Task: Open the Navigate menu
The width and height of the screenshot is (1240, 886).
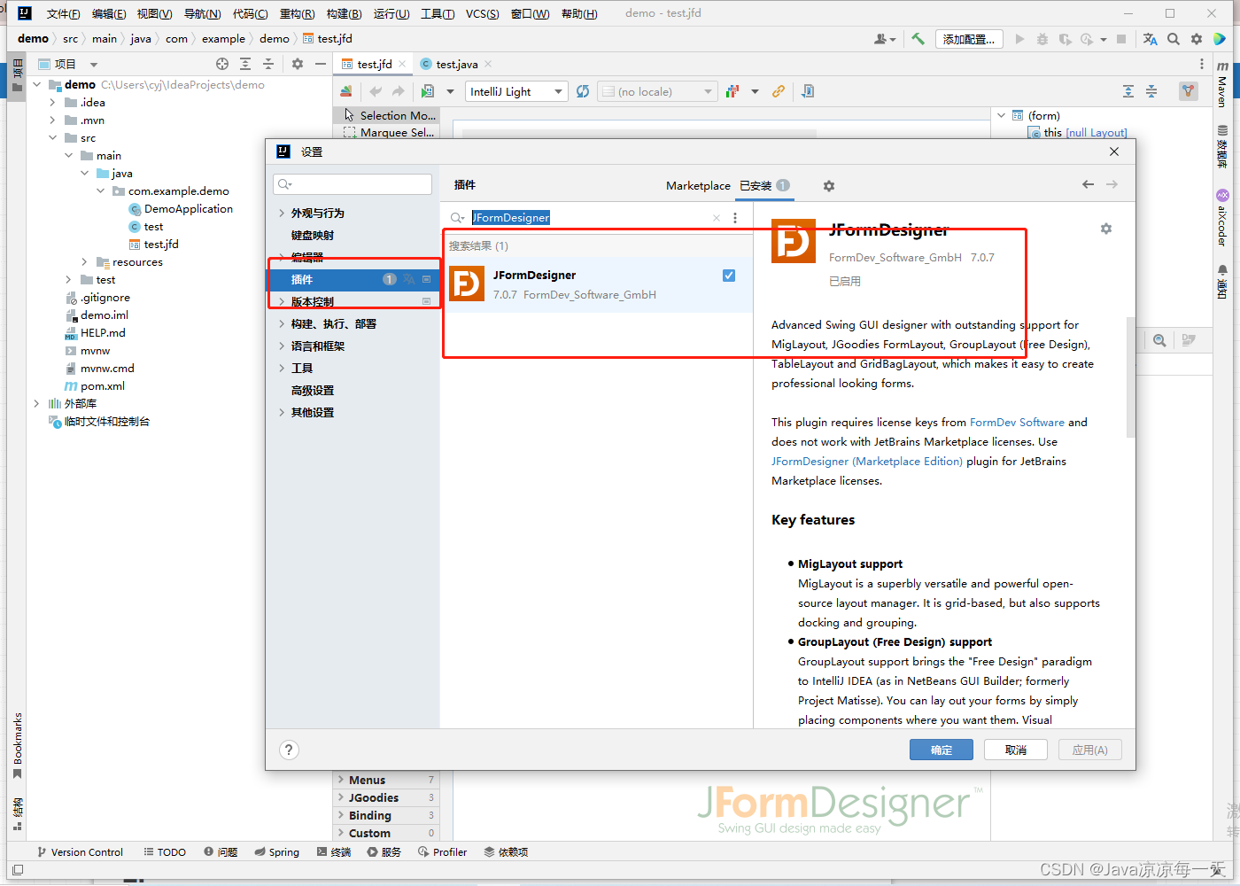Action: click(x=202, y=13)
